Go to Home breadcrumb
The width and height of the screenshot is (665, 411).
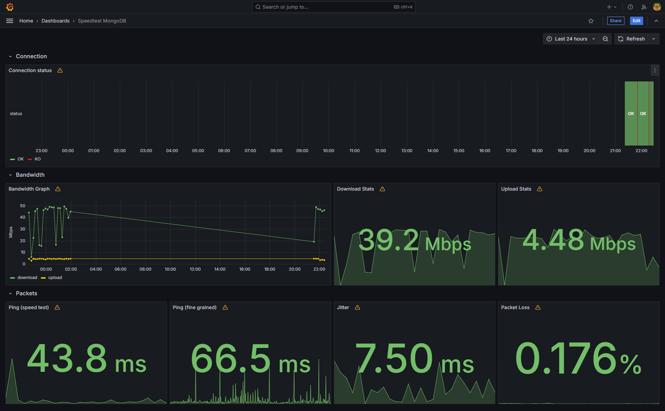pos(26,21)
